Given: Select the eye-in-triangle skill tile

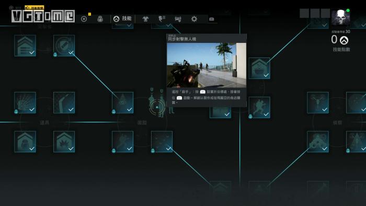Looking at the screenshot, I should tap(122, 102).
